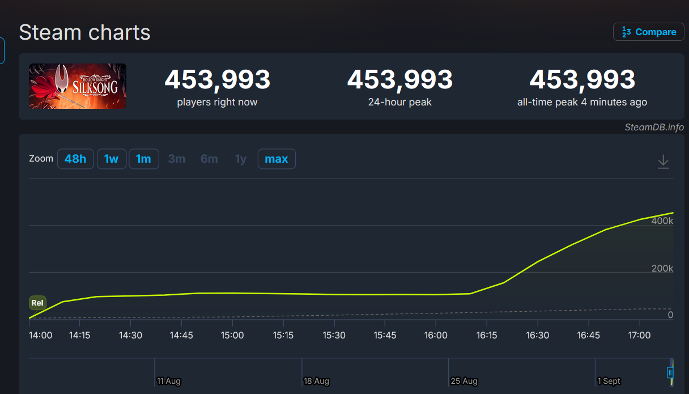Screen dimensions: 689x394
Task: Set chart zoom to 3m
Action: (177, 159)
